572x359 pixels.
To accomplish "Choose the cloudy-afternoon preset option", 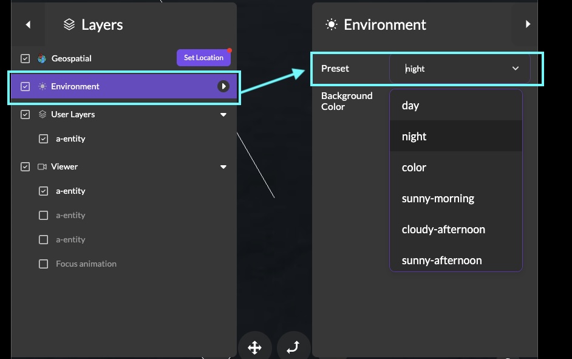I will (x=443, y=230).
